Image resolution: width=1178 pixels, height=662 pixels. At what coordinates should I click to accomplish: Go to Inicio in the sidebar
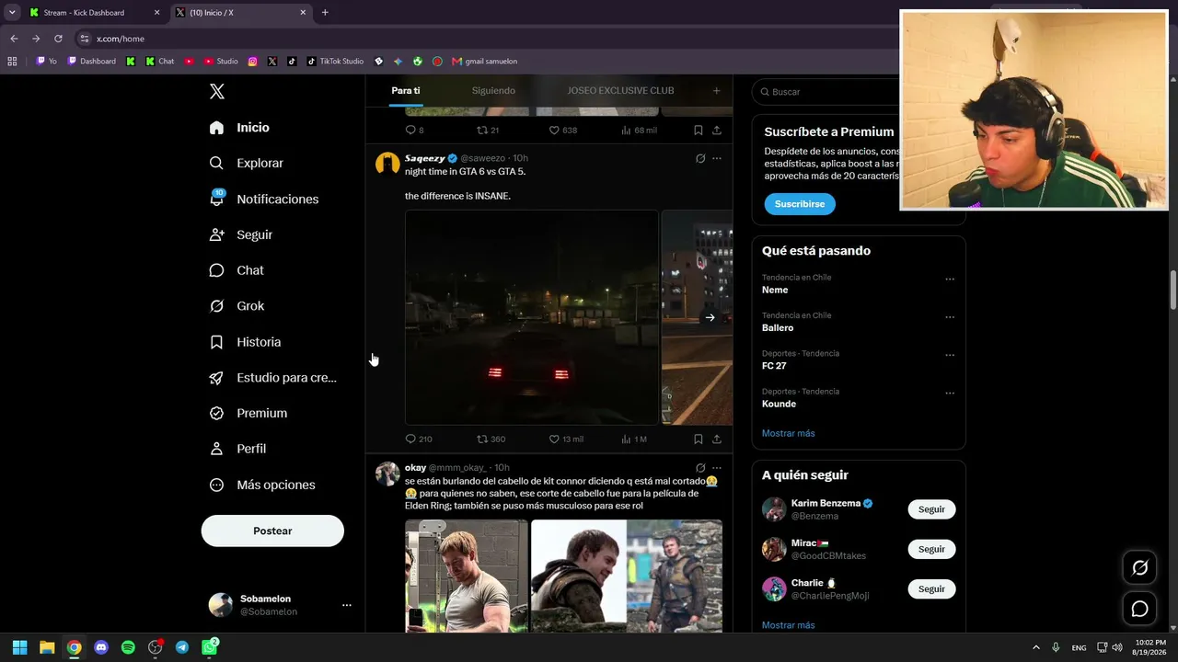click(239, 128)
